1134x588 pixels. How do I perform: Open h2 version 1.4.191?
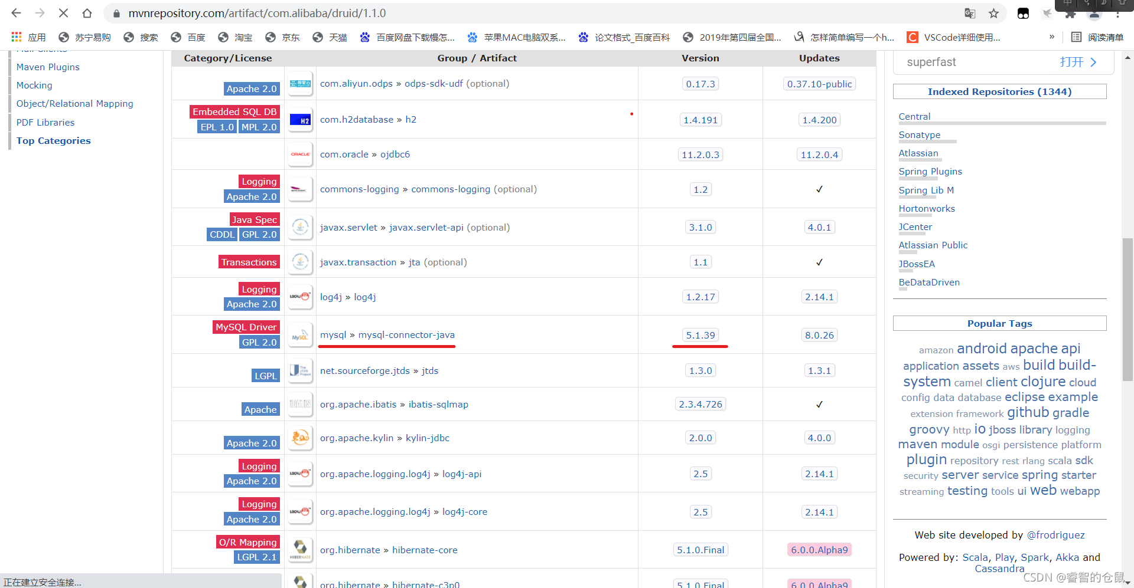pos(700,120)
